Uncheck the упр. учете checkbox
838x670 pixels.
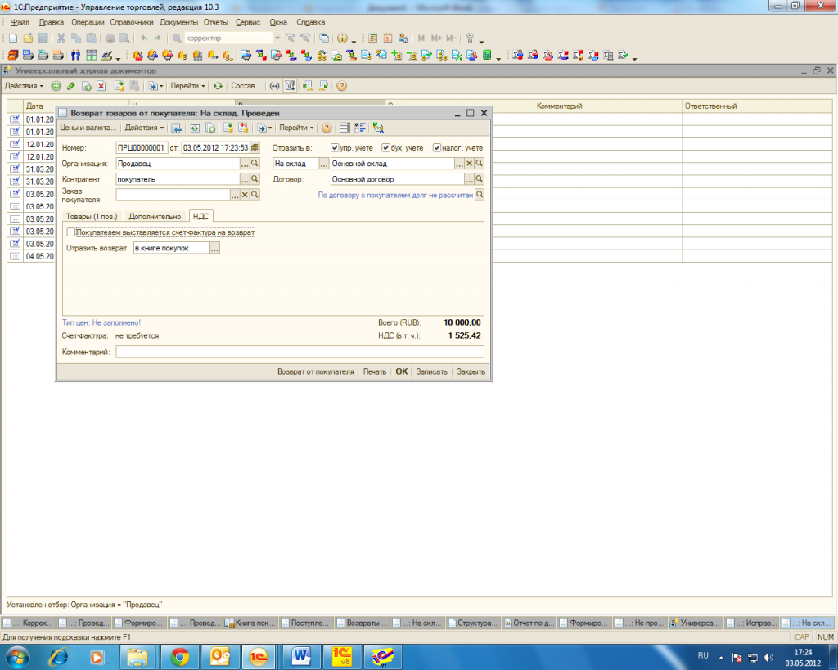[x=335, y=148]
